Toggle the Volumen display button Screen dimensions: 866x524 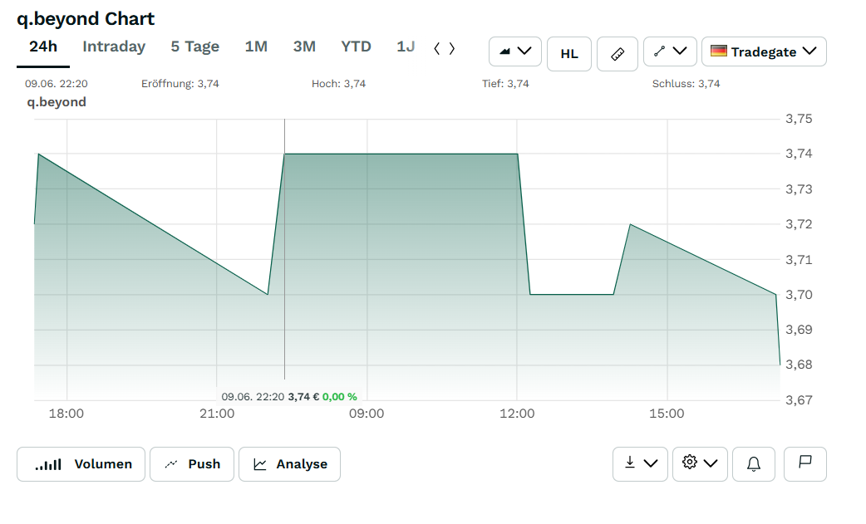pyautogui.click(x=81, y=464)
